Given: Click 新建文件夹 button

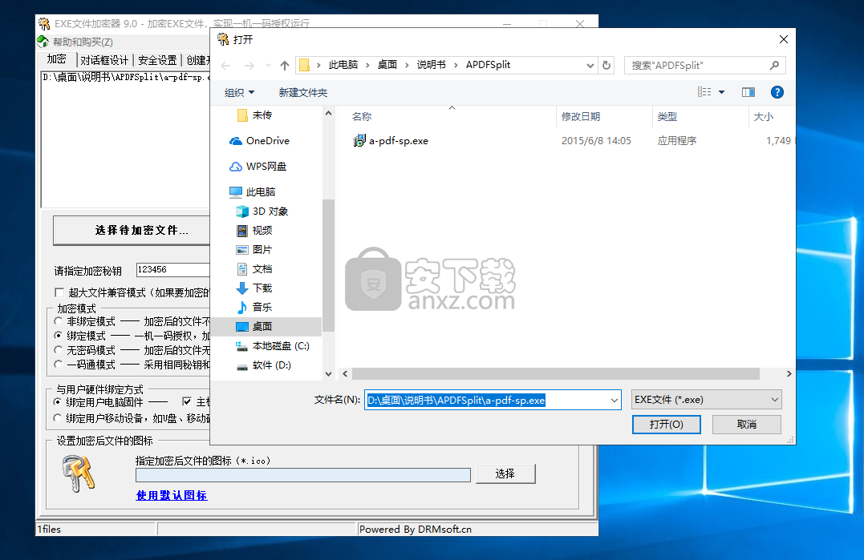Looking at the screenshot, I should [x=303, y=92].
